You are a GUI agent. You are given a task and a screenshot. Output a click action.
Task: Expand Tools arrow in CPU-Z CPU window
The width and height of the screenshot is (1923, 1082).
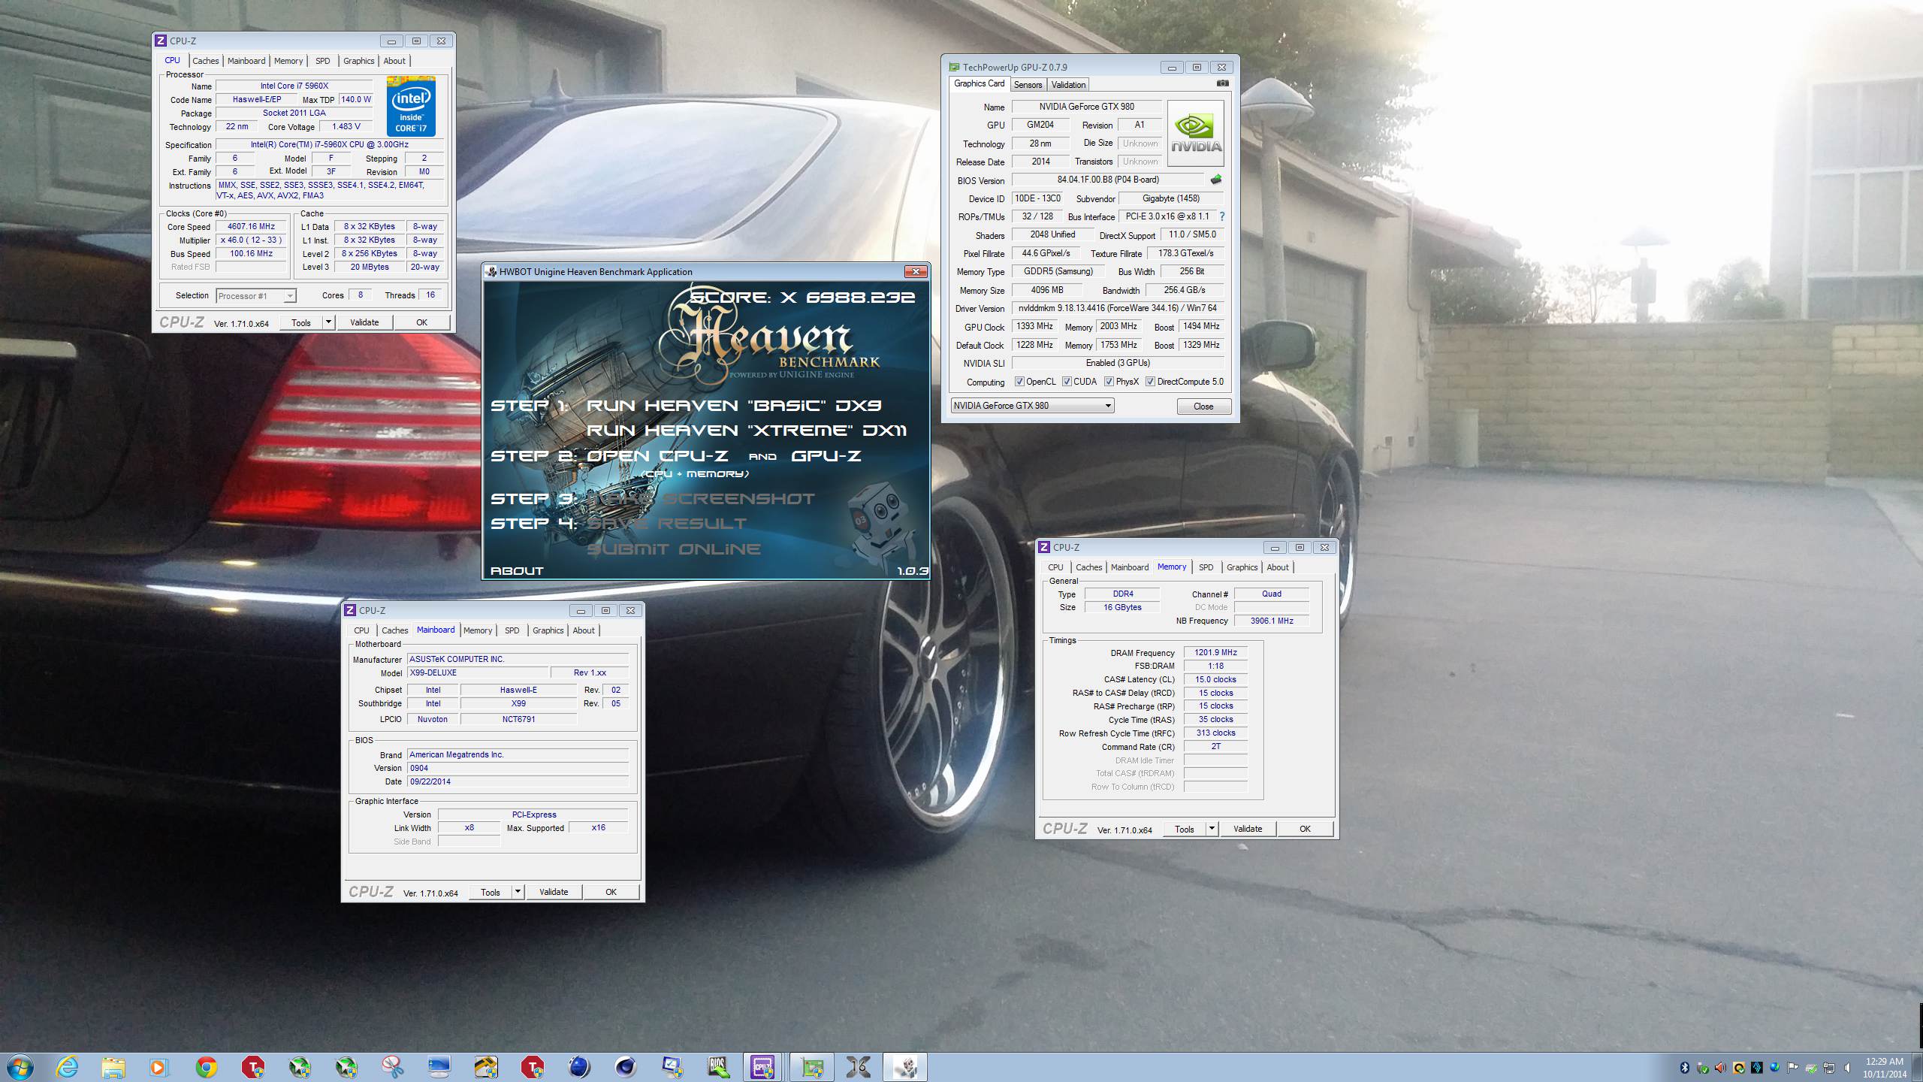(328, 322)
